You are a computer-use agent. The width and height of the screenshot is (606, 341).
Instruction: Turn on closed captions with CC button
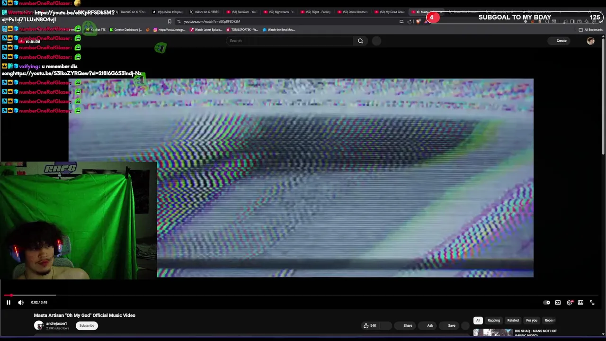tap(558, 303)
